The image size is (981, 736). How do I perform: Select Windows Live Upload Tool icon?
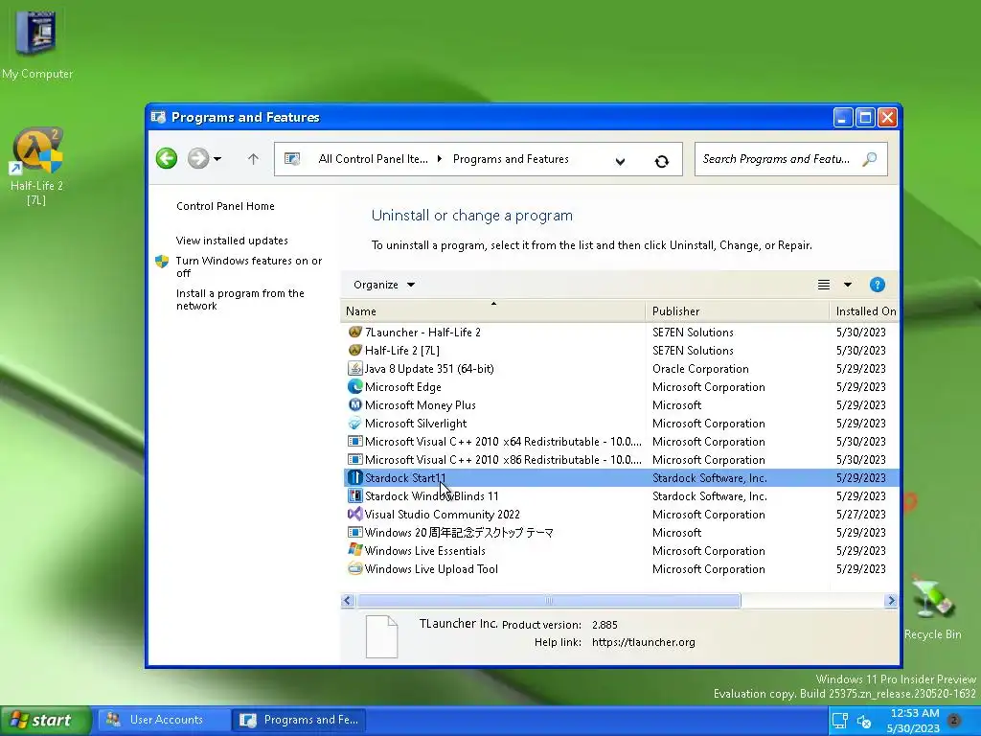[x=354, y=568]
